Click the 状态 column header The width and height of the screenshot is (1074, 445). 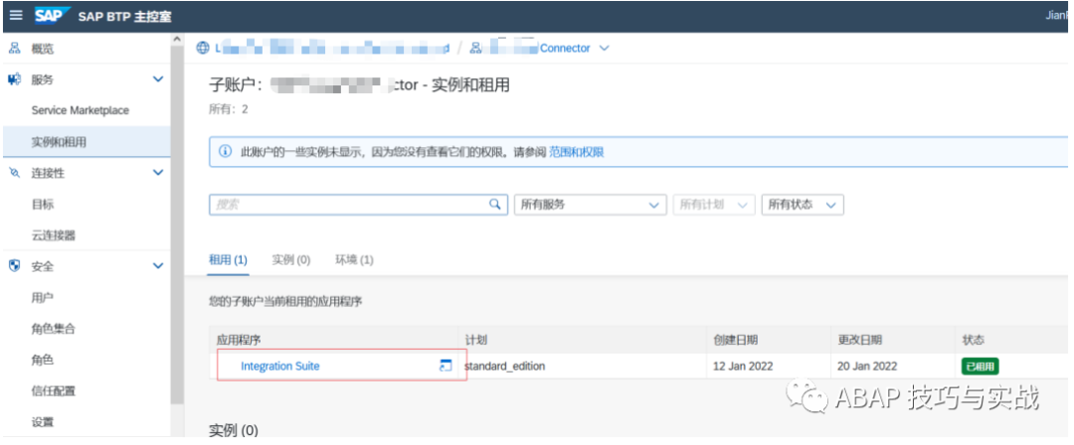[974, 341]
